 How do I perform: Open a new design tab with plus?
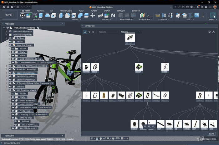(175, 7)
